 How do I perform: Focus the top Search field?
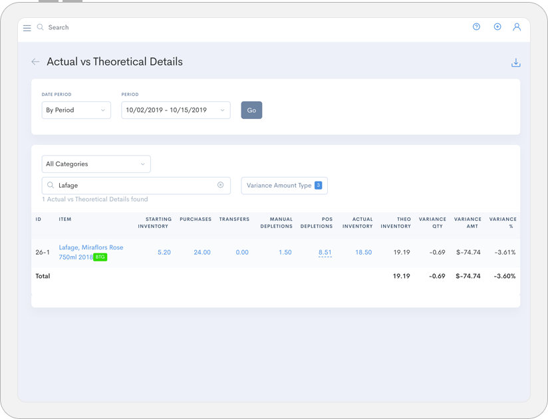coord(59,27)
